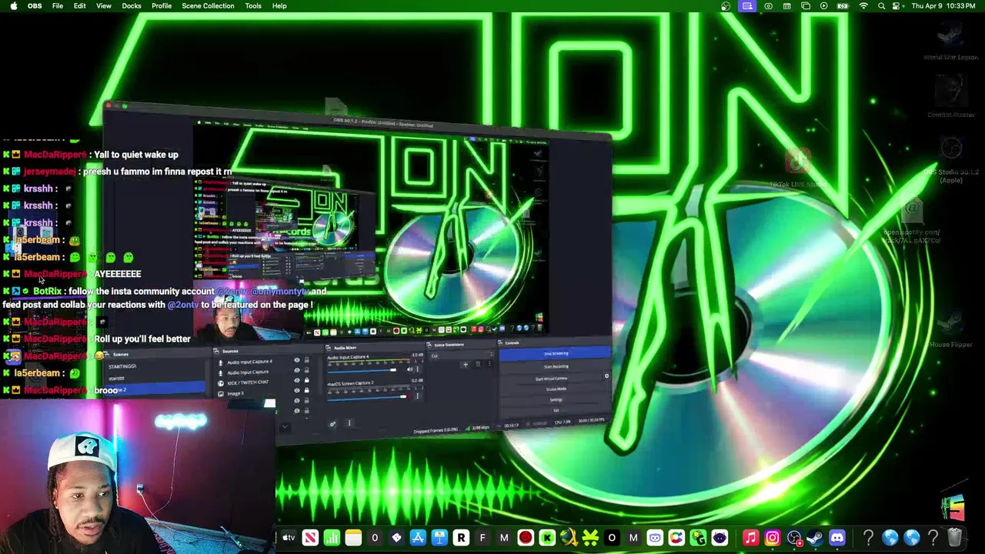This screenshot has height=554, width=985.
Task: Click the battery status icon in the menu bar
Action: (x=843, y=6)
